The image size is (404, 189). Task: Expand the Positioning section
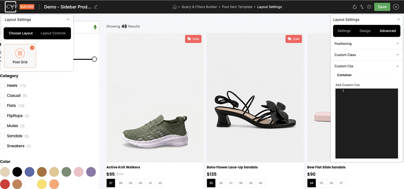pos(367,44)
